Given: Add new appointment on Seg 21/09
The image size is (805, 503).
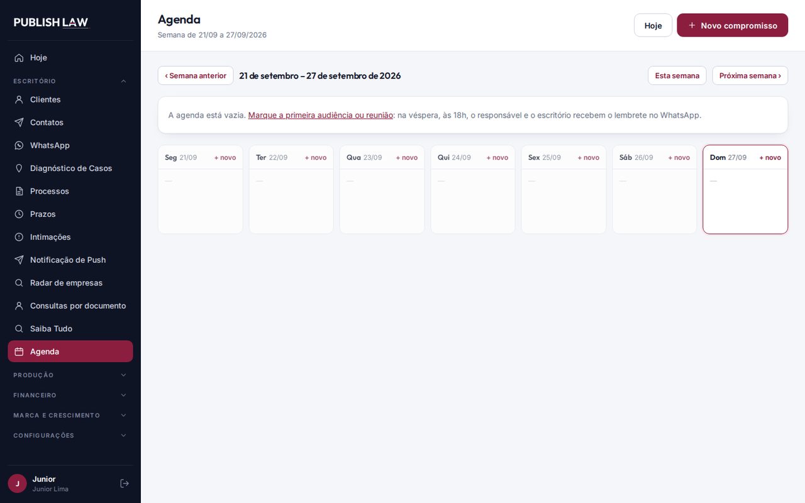Looking at the screenshot, I should click(x=225, y=157).
